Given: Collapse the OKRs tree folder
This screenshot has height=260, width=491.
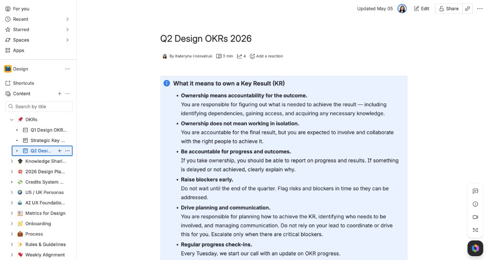Looking at the screenshot, I should point(12,120).
